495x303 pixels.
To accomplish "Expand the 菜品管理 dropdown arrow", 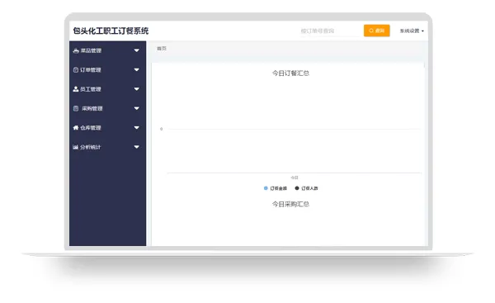I will pos(137,50).
